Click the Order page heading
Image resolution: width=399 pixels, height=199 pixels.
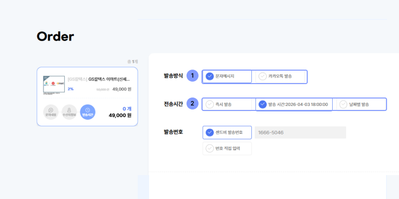(x=55, y=36)
